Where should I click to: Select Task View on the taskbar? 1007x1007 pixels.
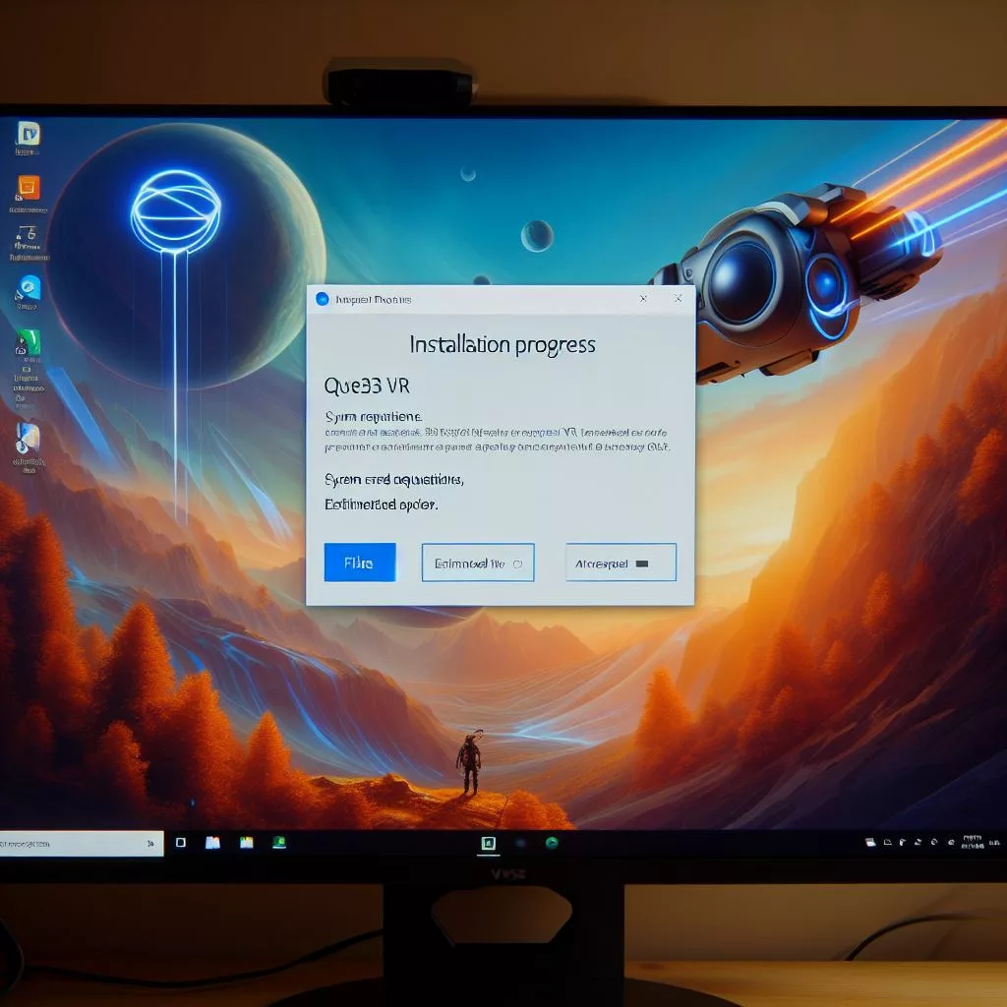click(x=178, y=844)
